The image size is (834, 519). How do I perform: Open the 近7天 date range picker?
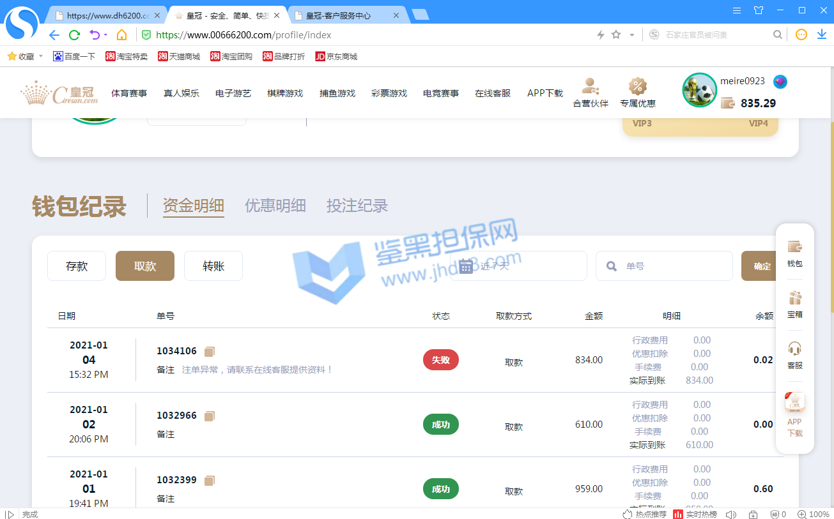click(x=518, y=266)
